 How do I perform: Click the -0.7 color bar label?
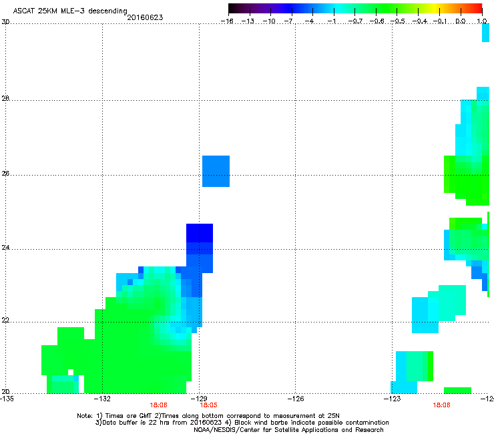[x=355, y=21]
